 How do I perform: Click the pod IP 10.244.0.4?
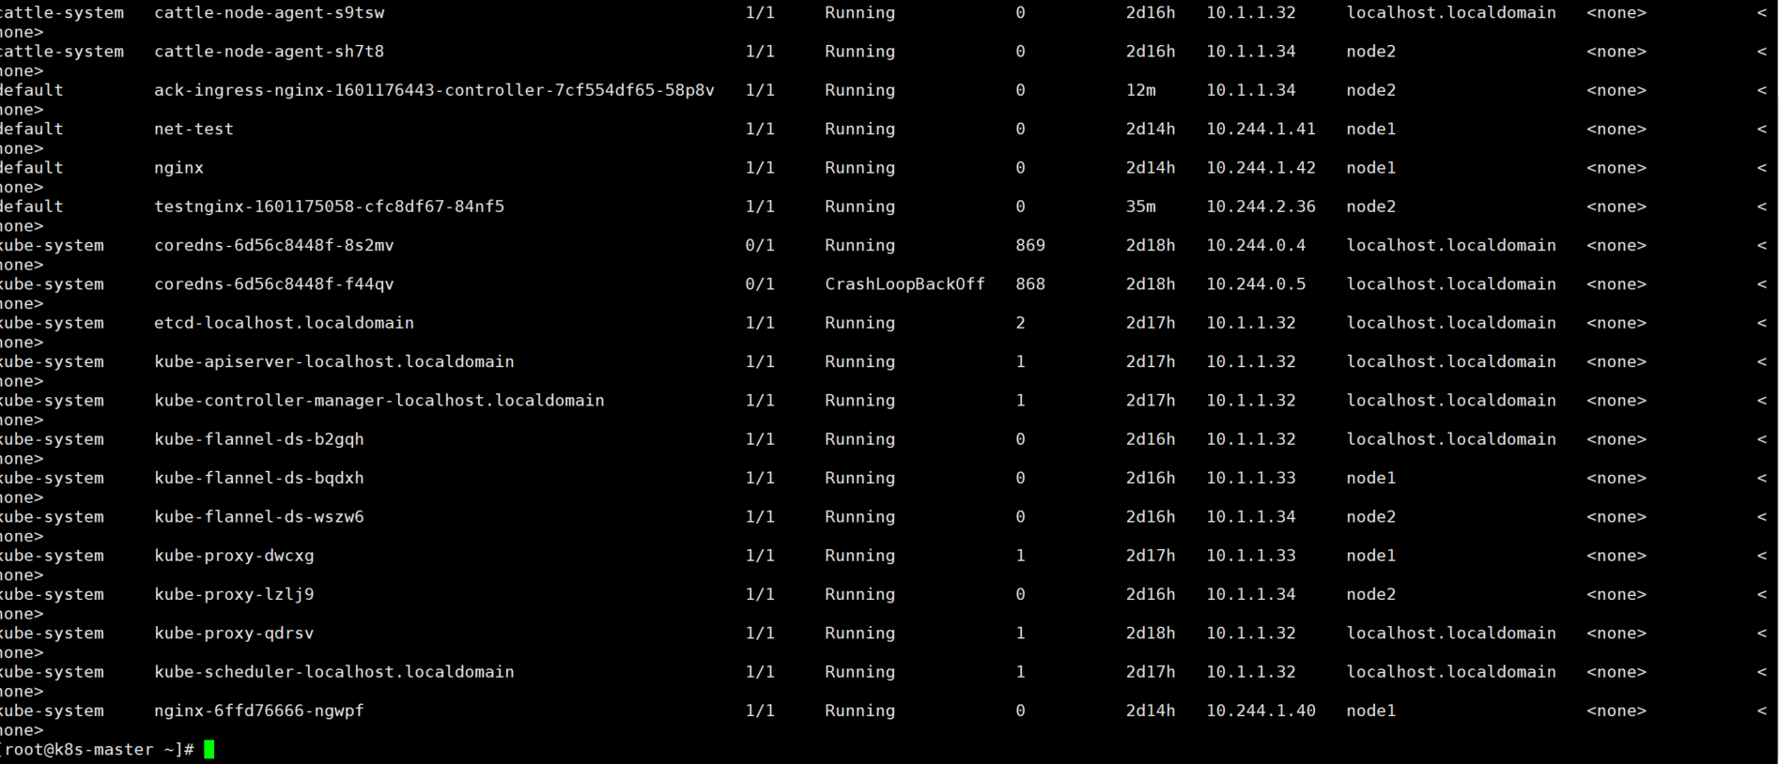tap(1256, 246)
